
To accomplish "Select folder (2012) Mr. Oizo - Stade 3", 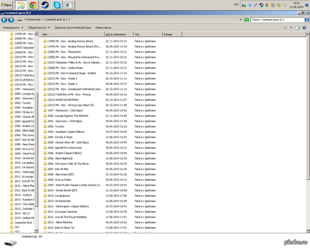I will 60,84.
